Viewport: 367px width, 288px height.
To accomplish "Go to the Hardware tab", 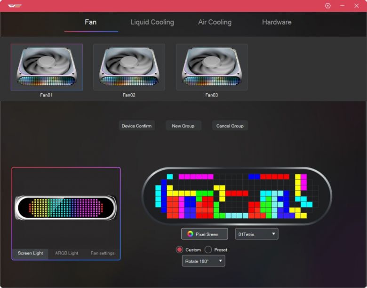I will [x=277, y=22].
